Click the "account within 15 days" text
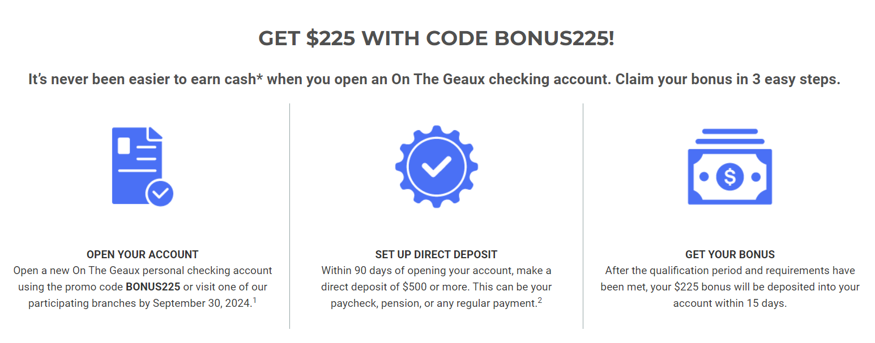Viewport: 875px width, 343px height. pos(730,303)
